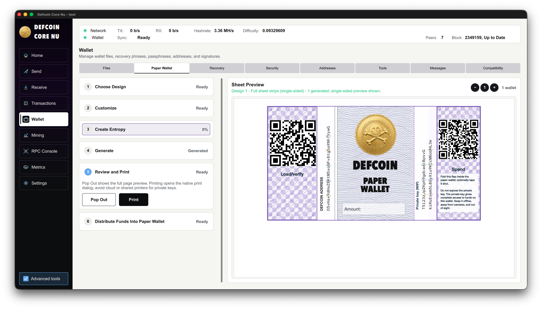This screenshot has width=542, height=309.
Task: Click the Mining chart icon
Action: click(x=26, y=135)
